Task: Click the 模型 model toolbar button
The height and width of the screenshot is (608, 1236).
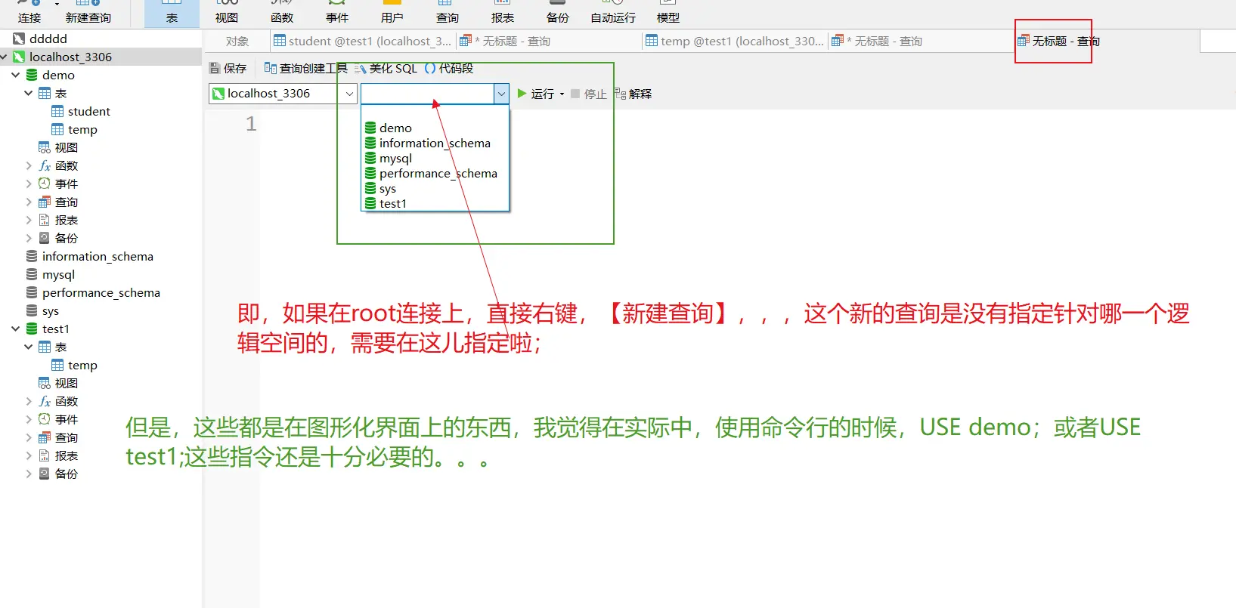Action: tap(668, 13)
